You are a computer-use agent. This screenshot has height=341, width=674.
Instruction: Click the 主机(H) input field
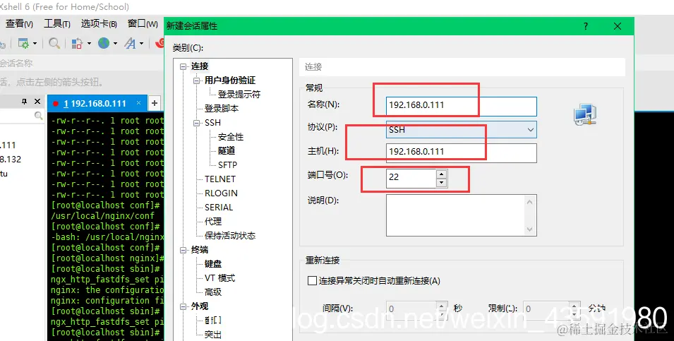point(462,153)
